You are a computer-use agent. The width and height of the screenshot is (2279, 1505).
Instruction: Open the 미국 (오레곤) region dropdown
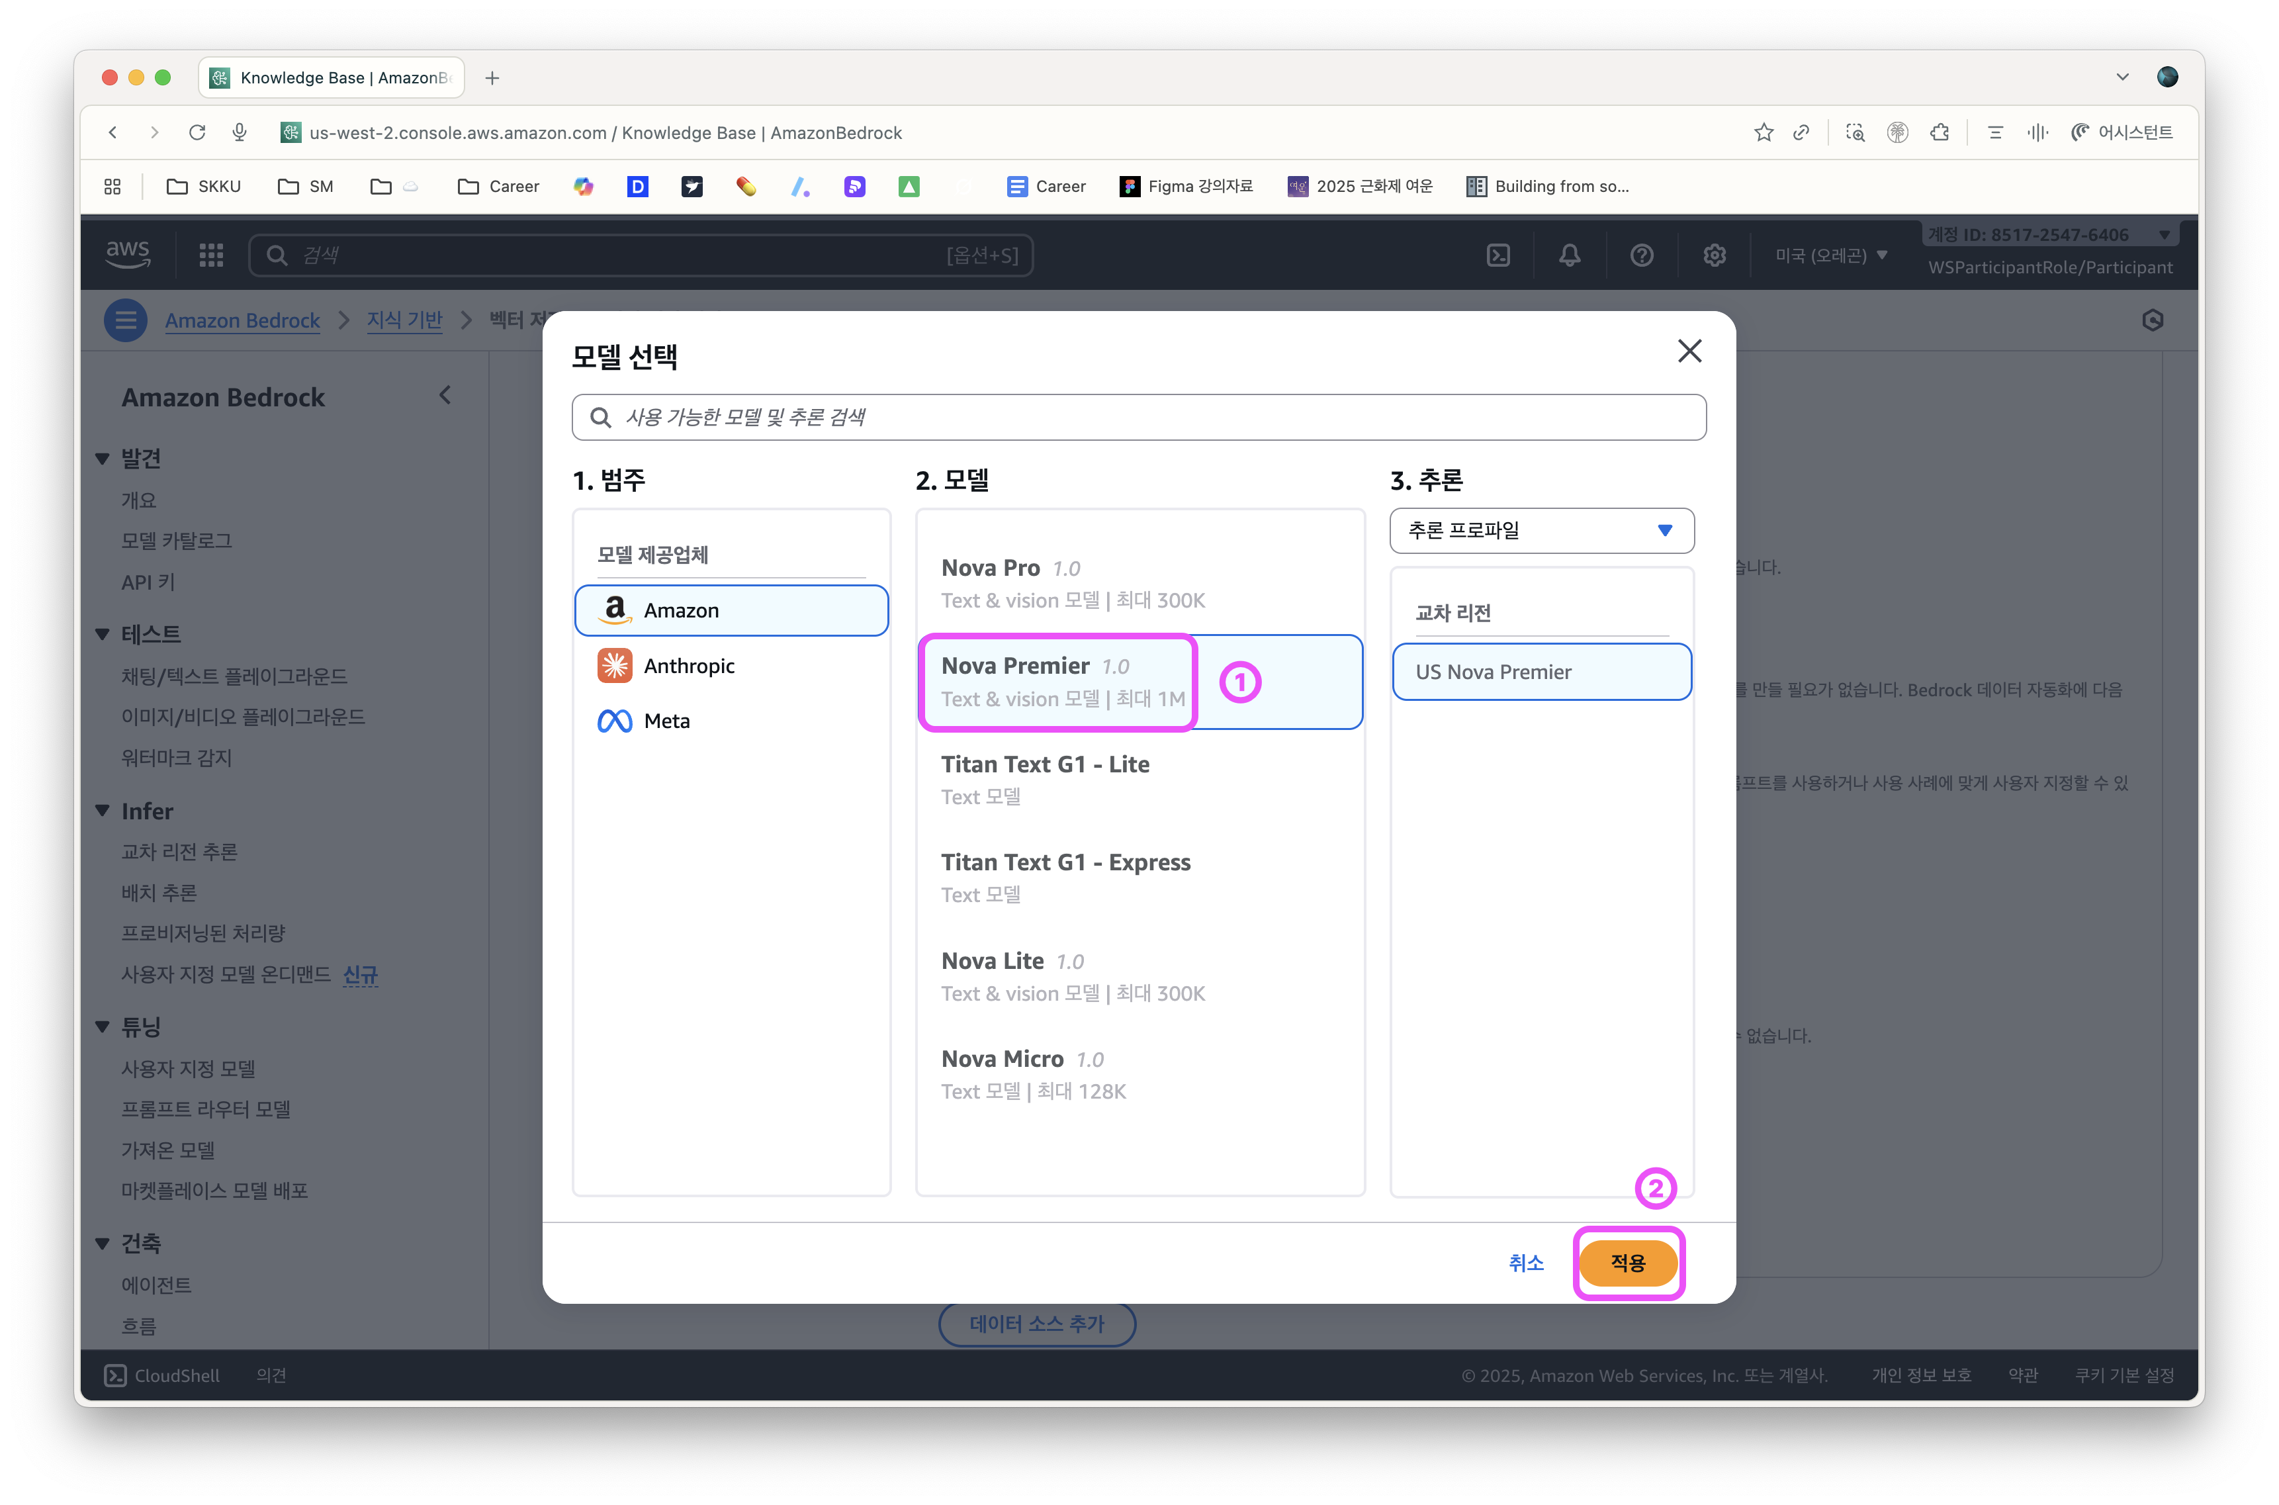pos(1832,254)
